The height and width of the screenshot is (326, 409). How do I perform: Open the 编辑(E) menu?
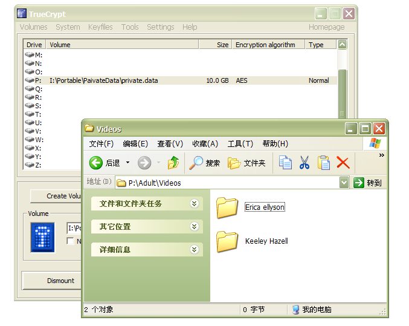pyautogui.click(x=135, y=144)
